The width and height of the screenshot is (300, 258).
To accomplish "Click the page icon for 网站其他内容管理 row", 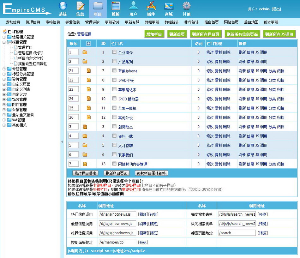I will pyautogui.click(x=85, y=164).
